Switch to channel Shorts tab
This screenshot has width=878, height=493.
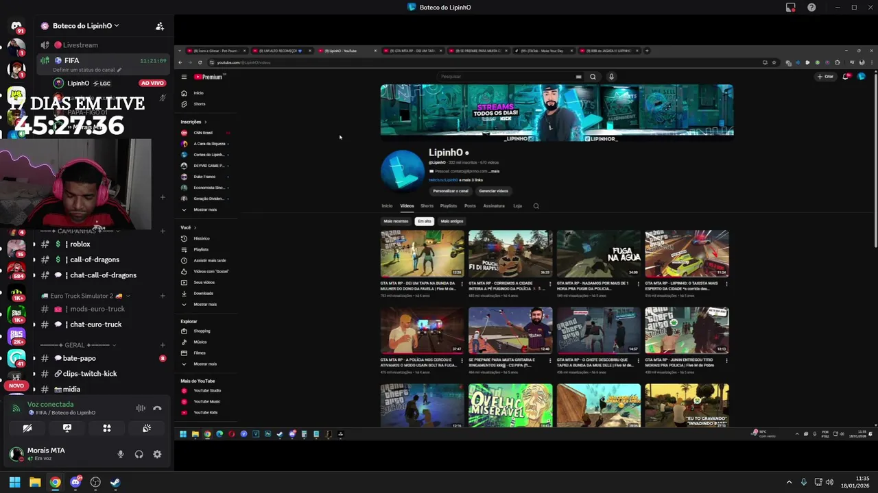pyautogui.click(x=427, y=205)
